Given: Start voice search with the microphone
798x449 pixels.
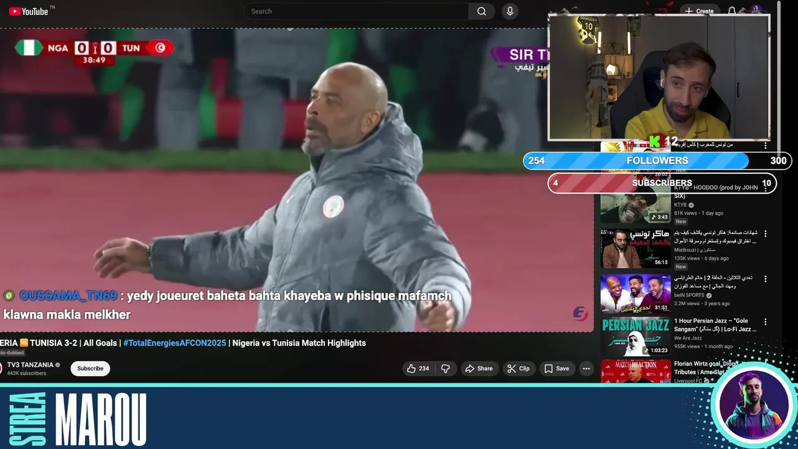Looking at the screenshot, I should (510, 11).
